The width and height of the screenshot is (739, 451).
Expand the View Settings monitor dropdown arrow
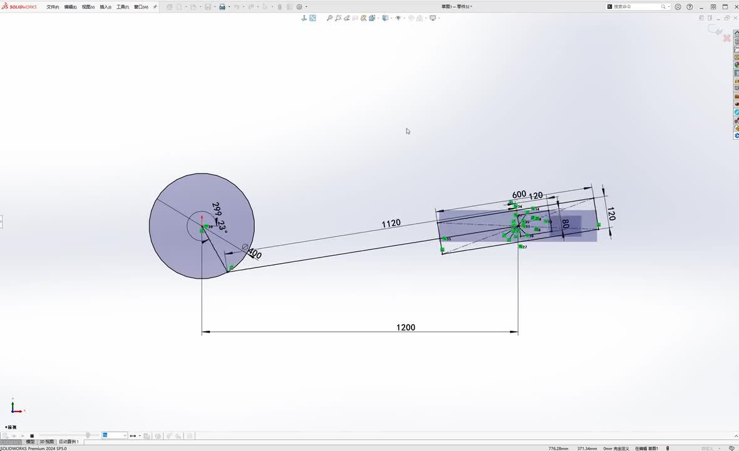[x=439, y=18]
